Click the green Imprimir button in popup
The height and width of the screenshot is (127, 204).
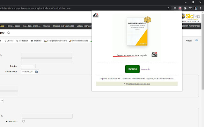pyautogui.click(x=132, y=69)
